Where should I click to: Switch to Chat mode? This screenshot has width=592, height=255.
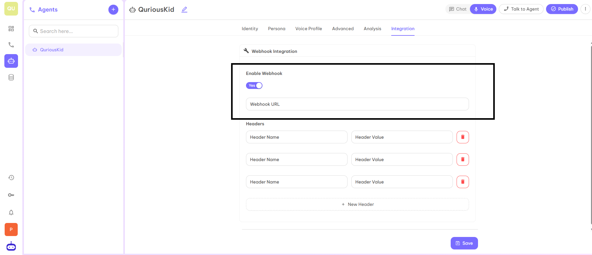[458, 9]
